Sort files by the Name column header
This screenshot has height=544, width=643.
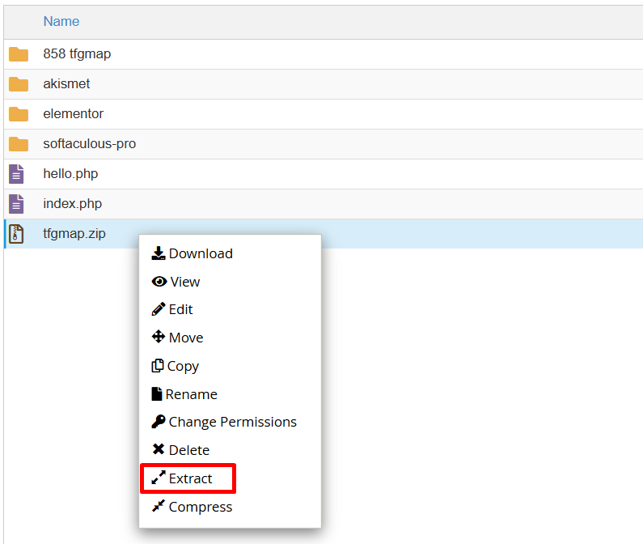tap(61, 21)
